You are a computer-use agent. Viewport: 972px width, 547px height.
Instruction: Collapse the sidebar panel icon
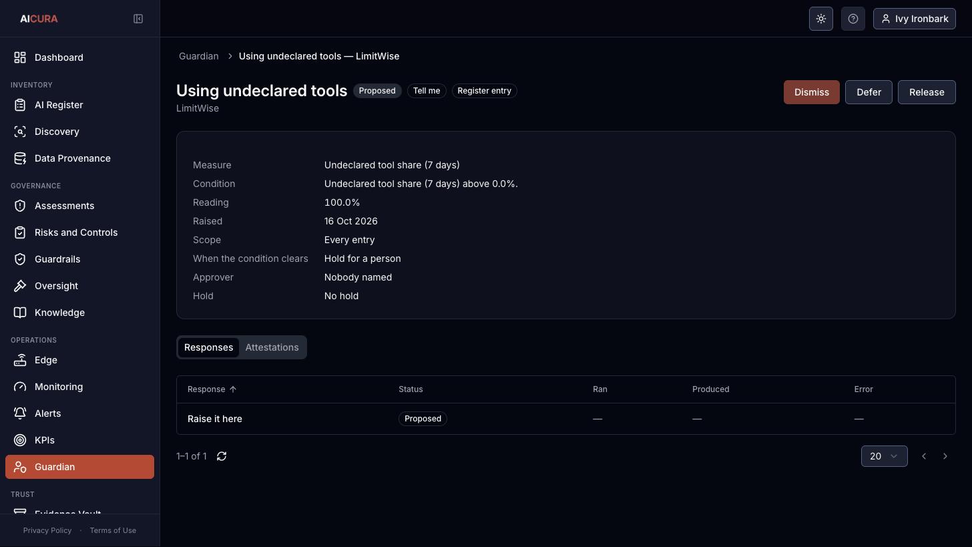click(138, 19)
